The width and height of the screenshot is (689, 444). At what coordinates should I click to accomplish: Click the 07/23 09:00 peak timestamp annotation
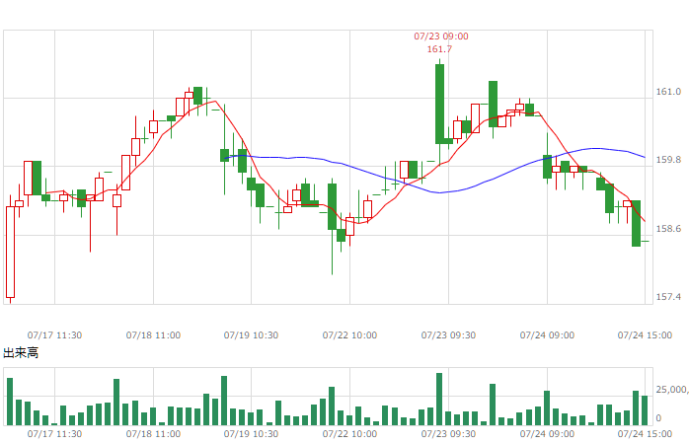coord(441,37)
